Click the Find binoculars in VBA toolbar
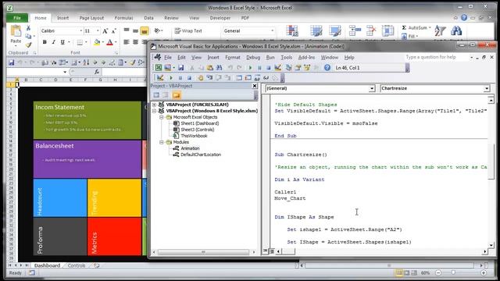The height and width of the screenshot is (281, 500). click(219, 68)
